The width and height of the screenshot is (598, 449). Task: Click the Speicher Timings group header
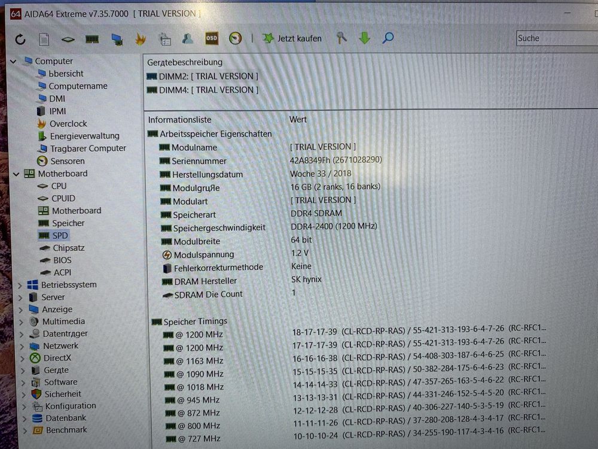point(190,322)
